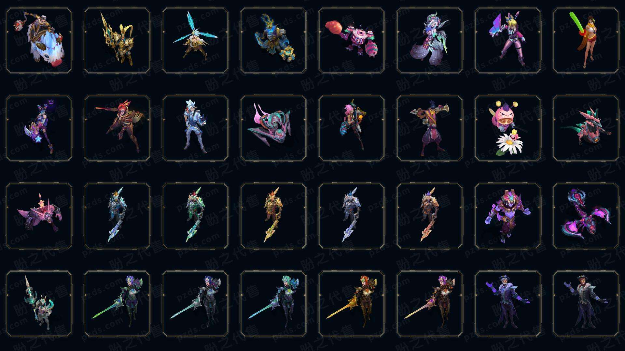Select the pink four-legged beast with a candle
The width and height of the screenshot is (625, 351).
39,216
